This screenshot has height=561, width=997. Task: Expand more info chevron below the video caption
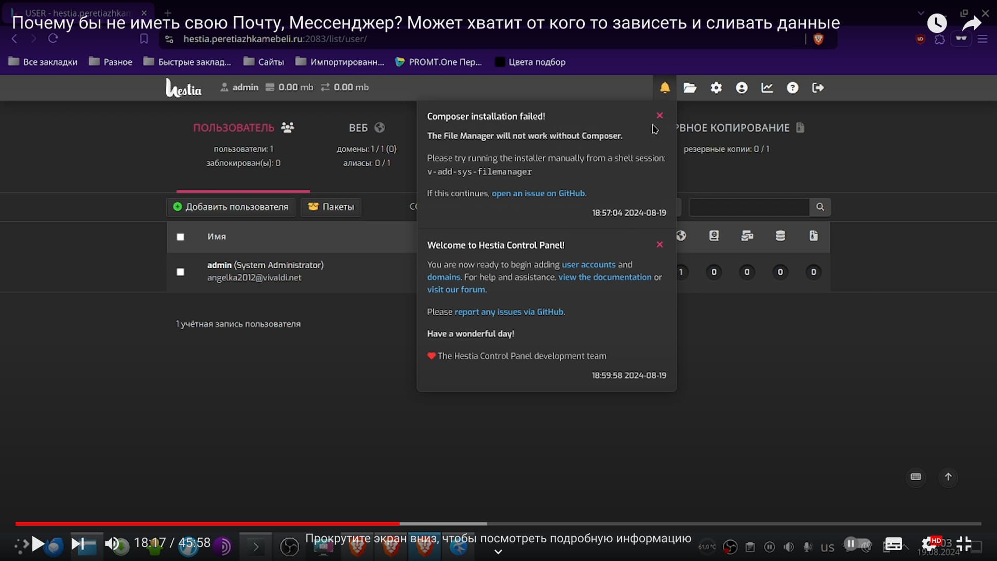(x=498, y=552)
